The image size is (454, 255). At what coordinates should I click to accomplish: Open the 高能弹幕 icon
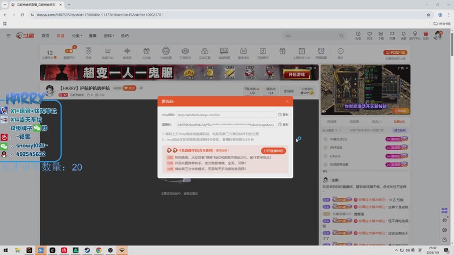pos(224,53)
